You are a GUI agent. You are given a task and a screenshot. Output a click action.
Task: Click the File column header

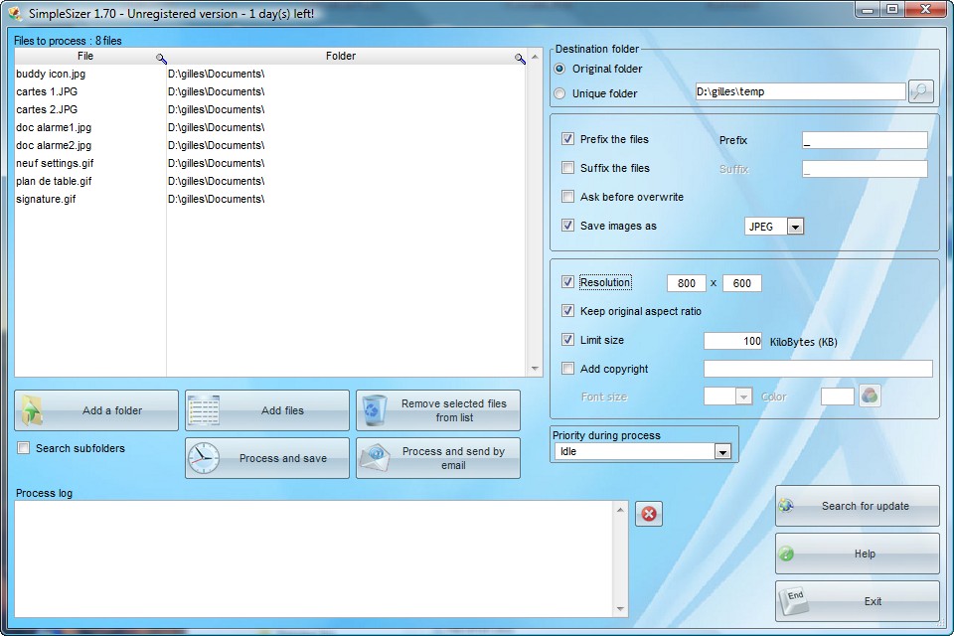point(85,56)
